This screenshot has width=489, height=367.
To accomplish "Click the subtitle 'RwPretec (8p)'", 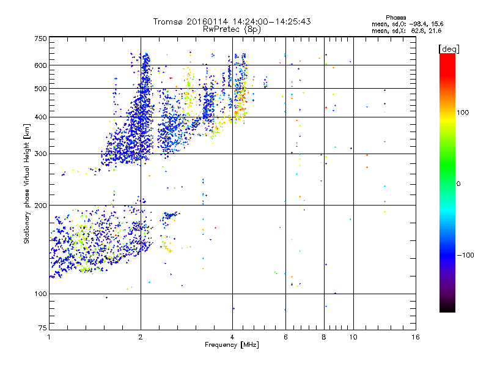I will (232, 29).
